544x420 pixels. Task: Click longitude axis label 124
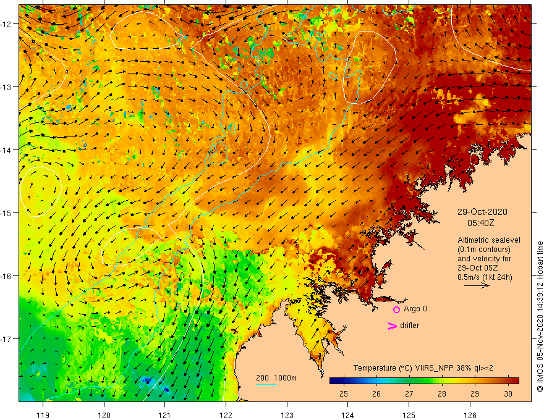(x=348, y=415)
